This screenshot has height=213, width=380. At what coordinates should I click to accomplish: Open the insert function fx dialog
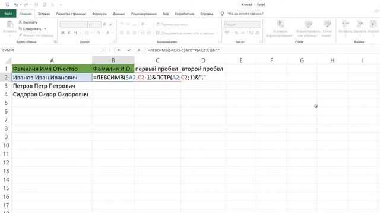[x=138, y=50]
